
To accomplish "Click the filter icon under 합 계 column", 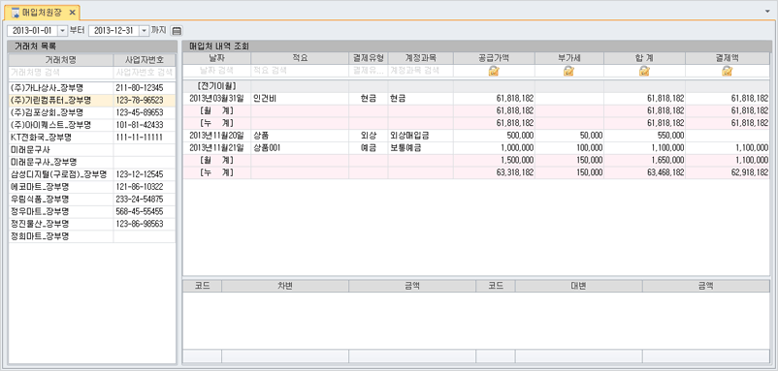I will [644, 71].
